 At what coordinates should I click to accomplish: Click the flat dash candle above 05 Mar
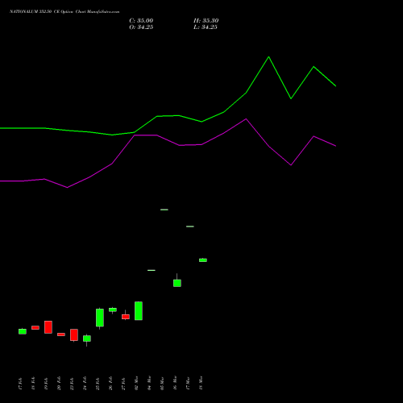tap(164, 210)
